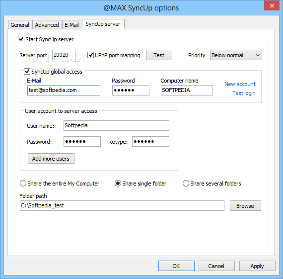This screenshot has width=283, height=279.
Task: Confirm settings with OK
Action: pyautogui.click(x=176, y=266)
